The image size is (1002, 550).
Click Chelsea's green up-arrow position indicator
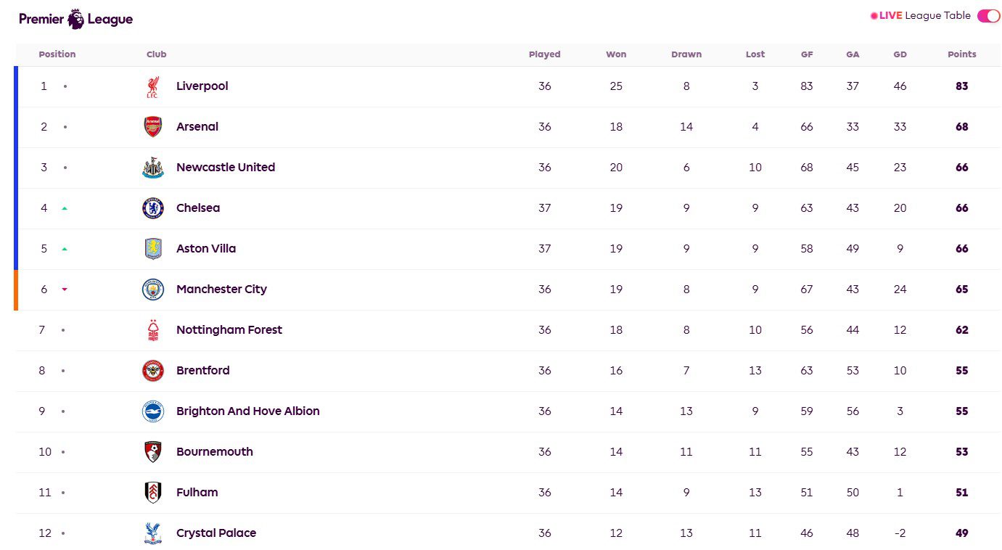pyautogui.click(x=65, y=208)
